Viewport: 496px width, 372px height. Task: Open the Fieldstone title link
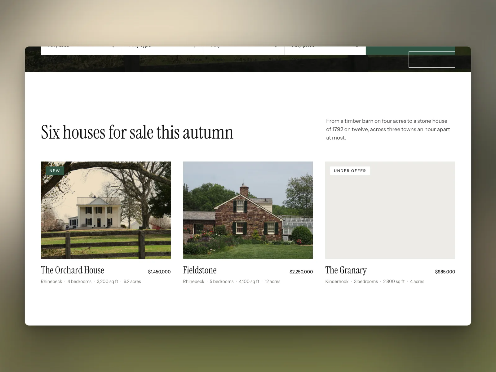click(x=200, y=270)
